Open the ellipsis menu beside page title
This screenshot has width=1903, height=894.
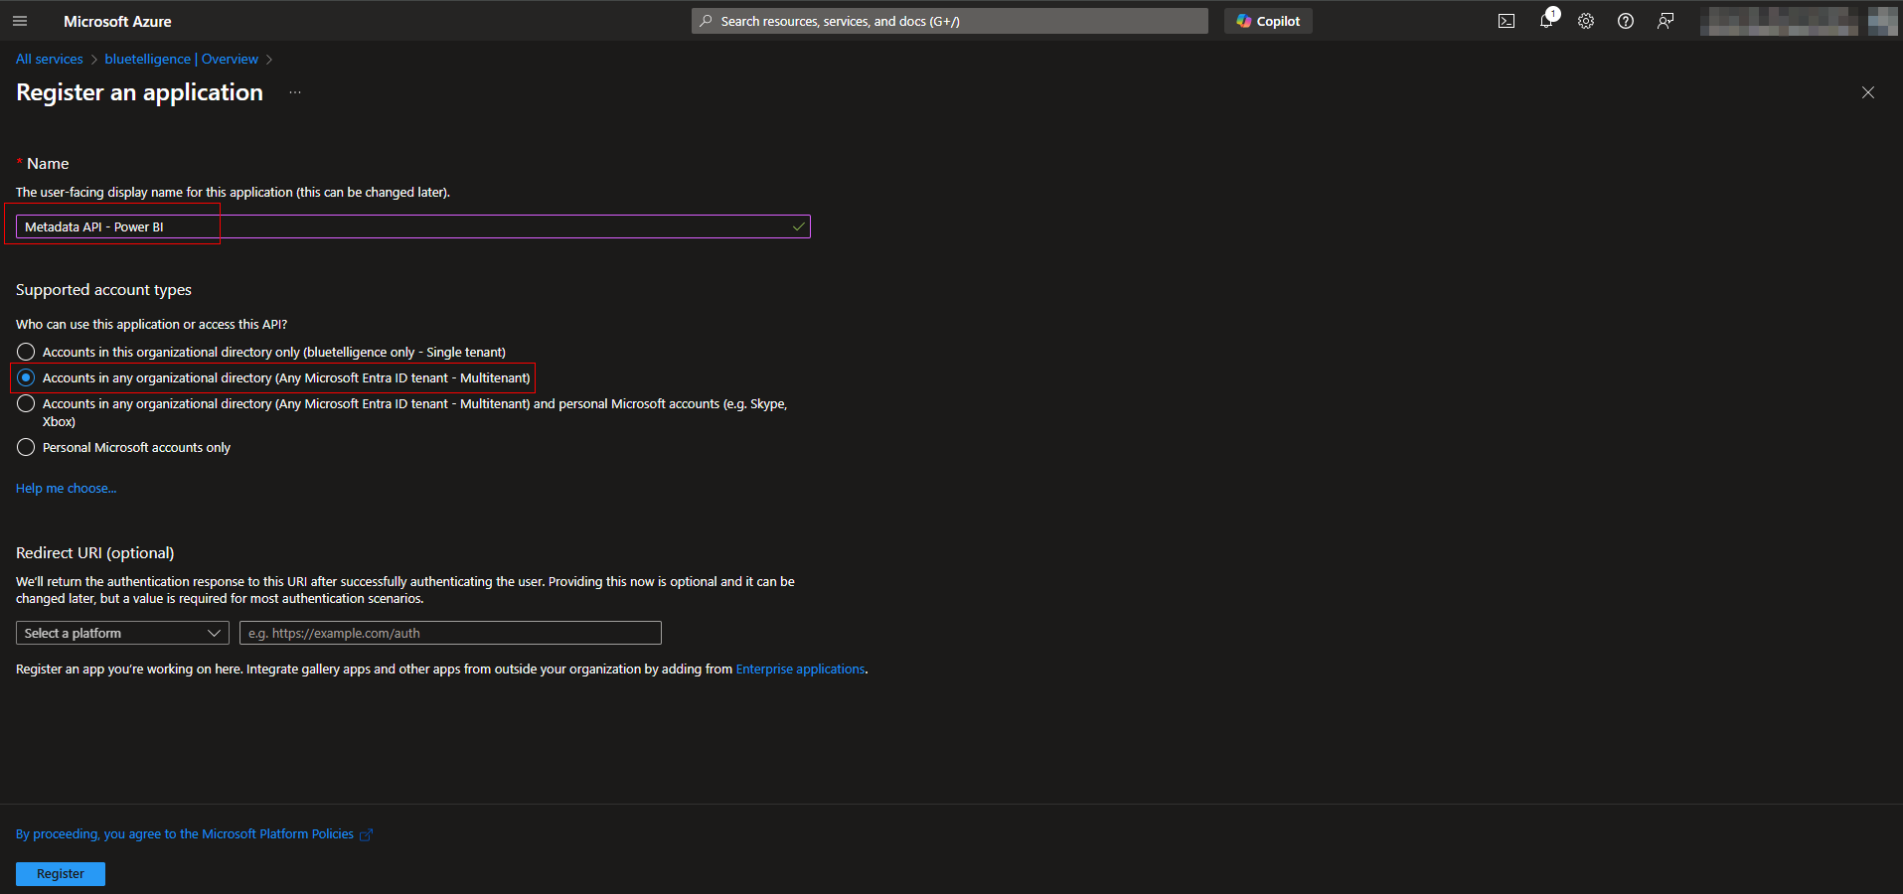295,92
